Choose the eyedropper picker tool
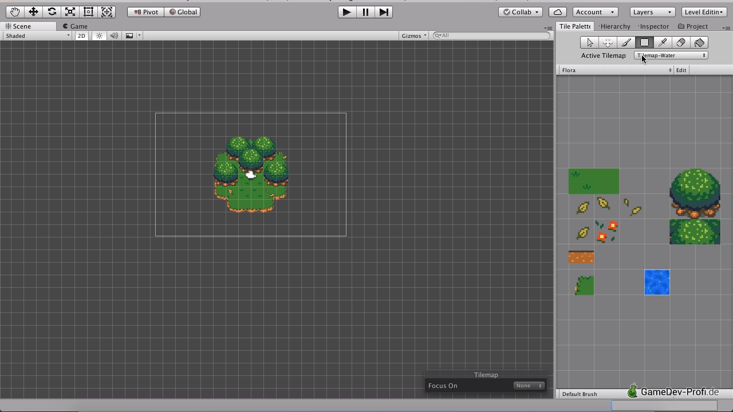 click(663, 43)
